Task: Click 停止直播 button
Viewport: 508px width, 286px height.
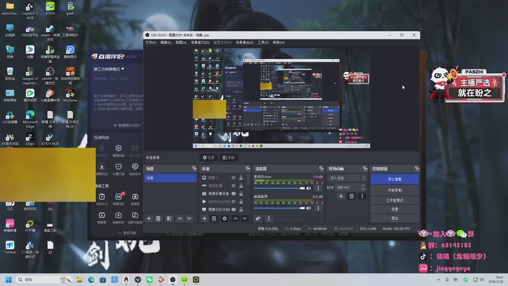Action: [394, 179]
